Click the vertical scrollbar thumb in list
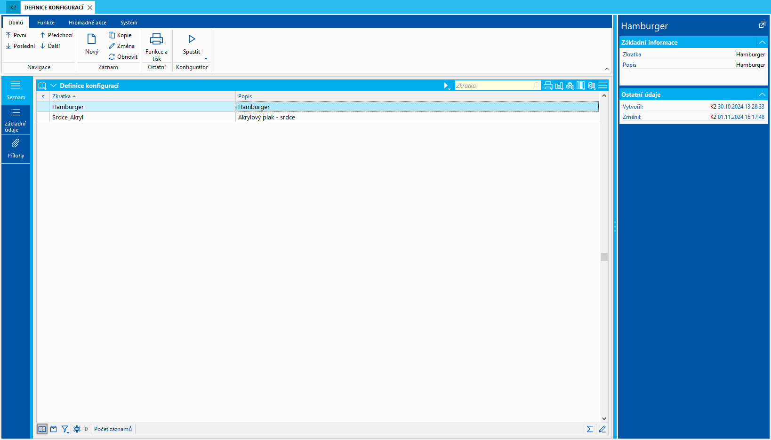The image size is (771, 440). pos(604,257)
